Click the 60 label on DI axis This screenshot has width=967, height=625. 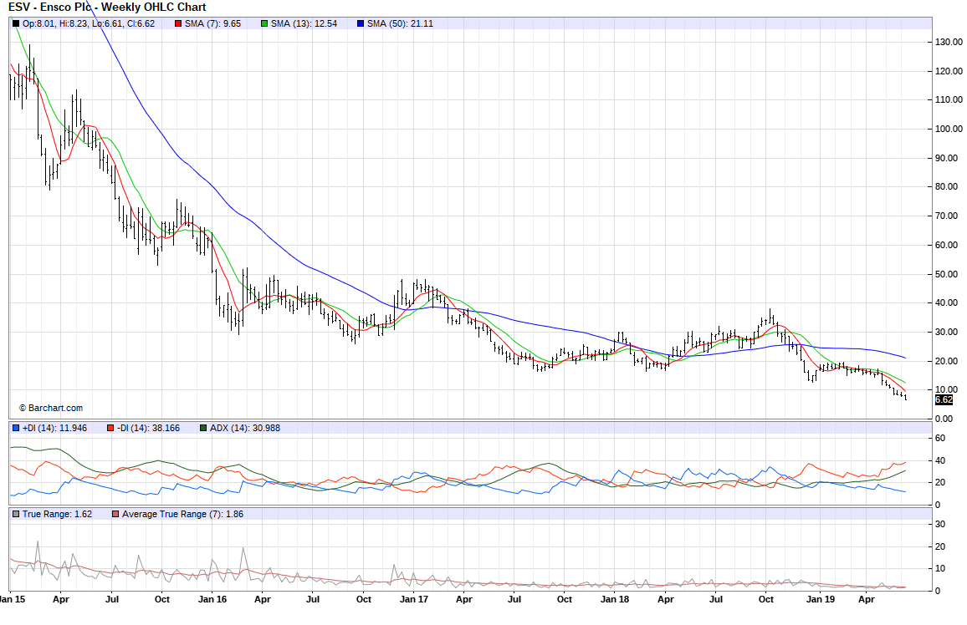click(x=940, y=439)
